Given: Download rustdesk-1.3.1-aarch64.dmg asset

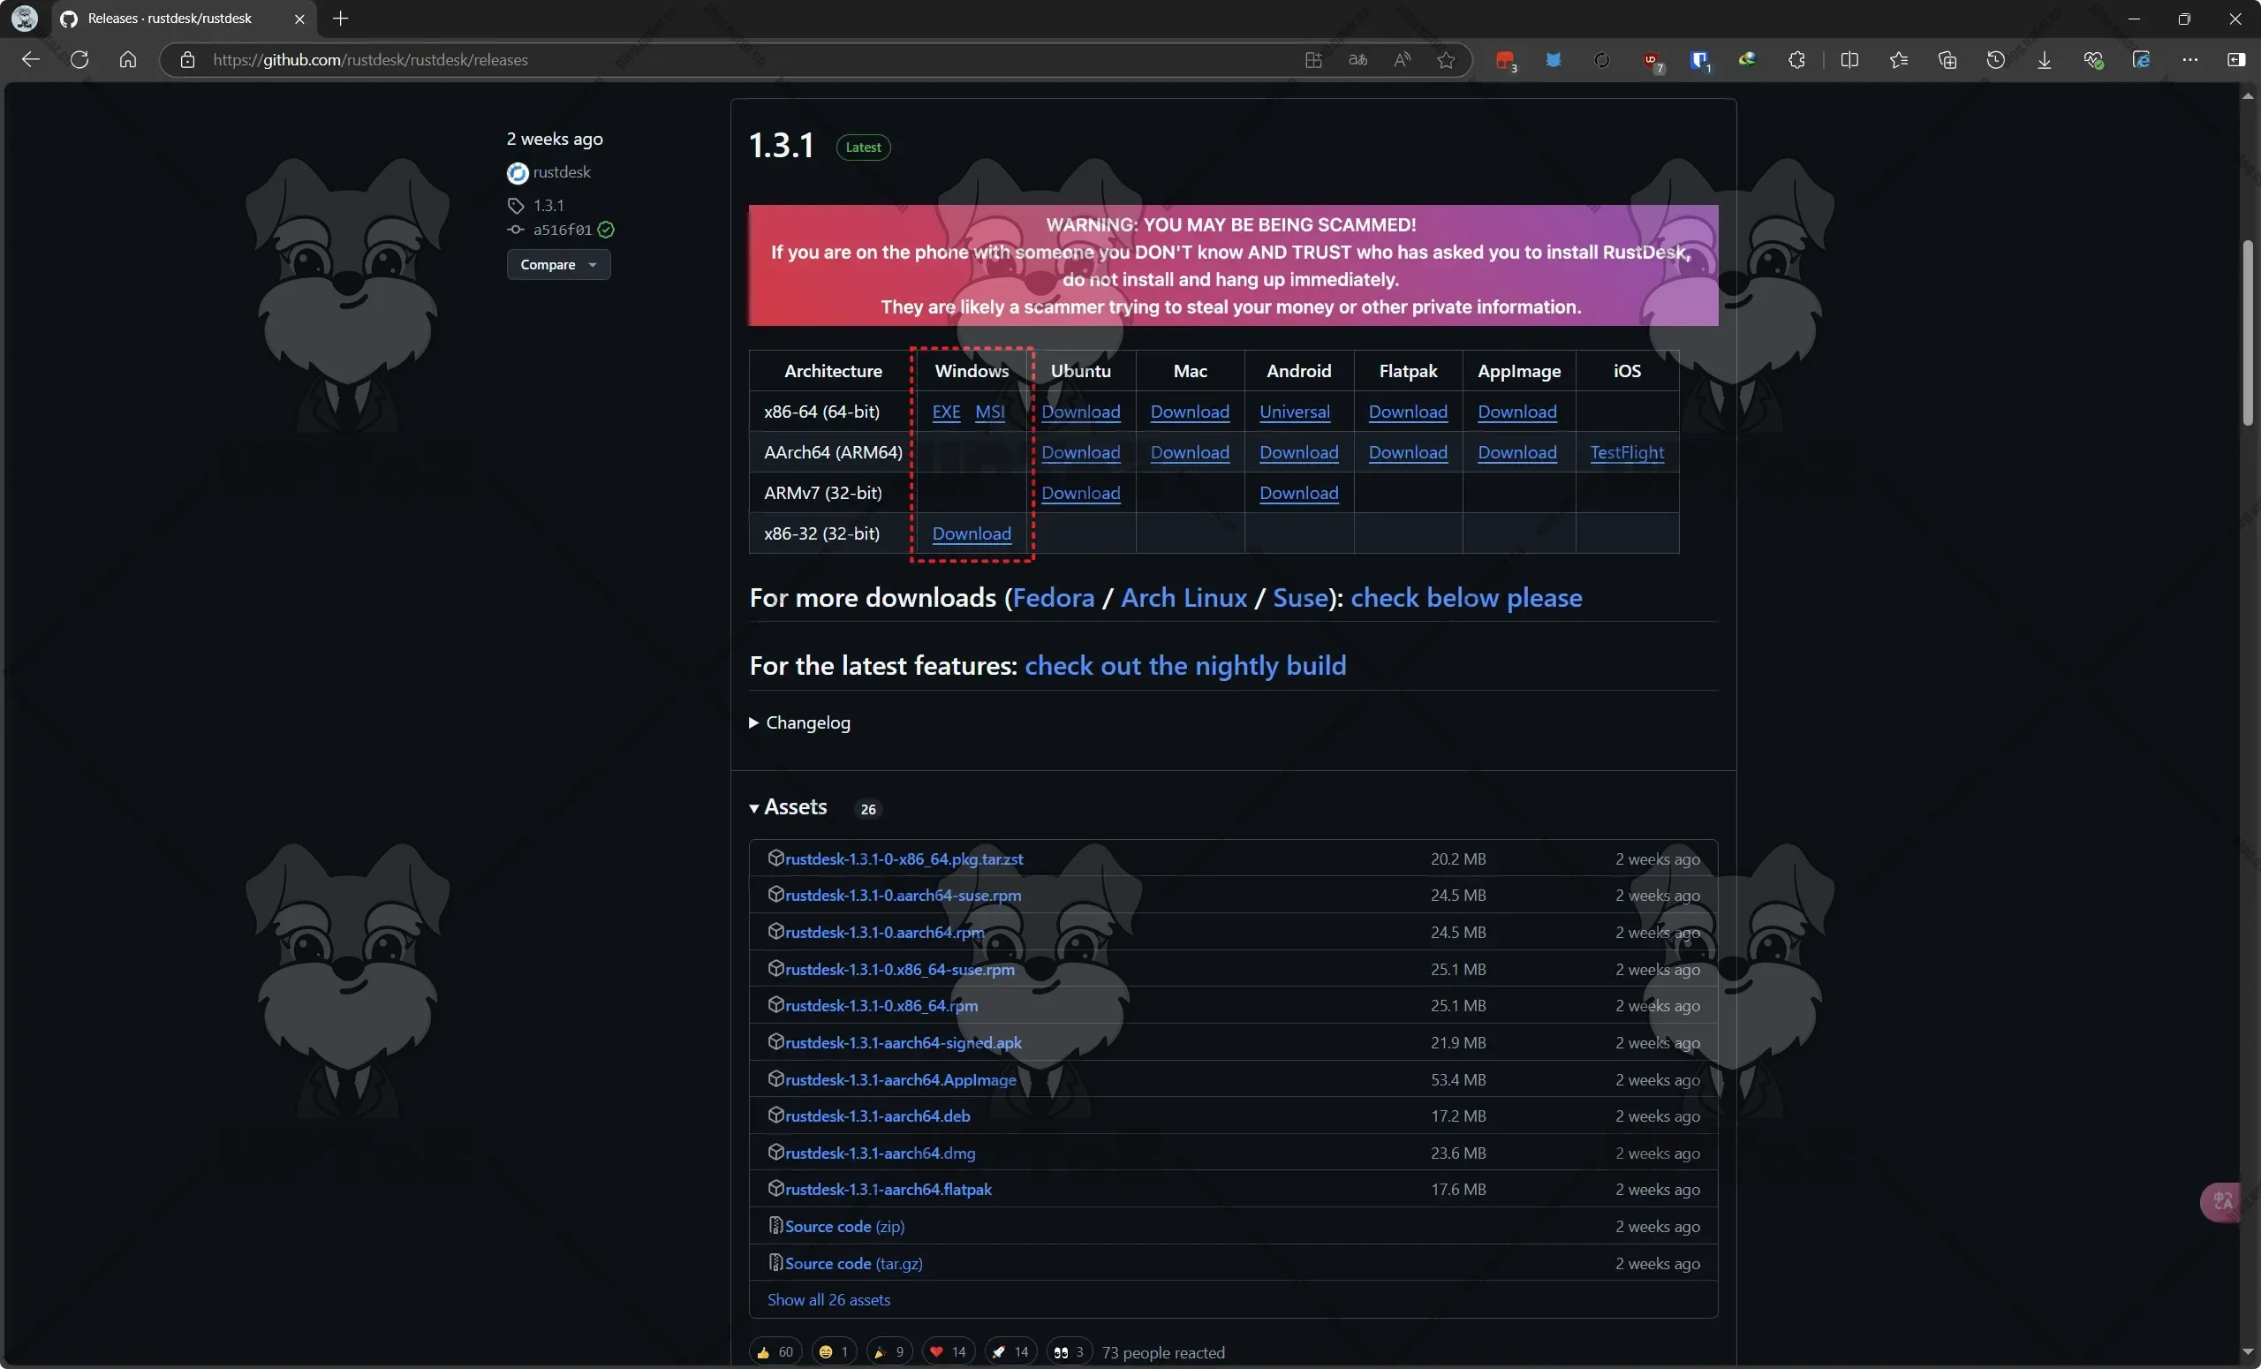Looking at the screenshot, I should (x=879, y=1153).
